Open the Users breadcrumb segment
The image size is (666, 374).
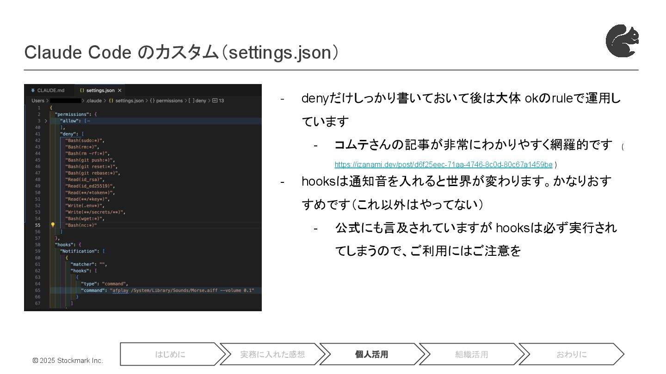[38, 101]
